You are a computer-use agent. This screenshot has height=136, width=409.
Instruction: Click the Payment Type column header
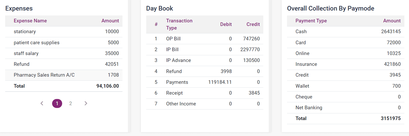[x=311, y=21]
